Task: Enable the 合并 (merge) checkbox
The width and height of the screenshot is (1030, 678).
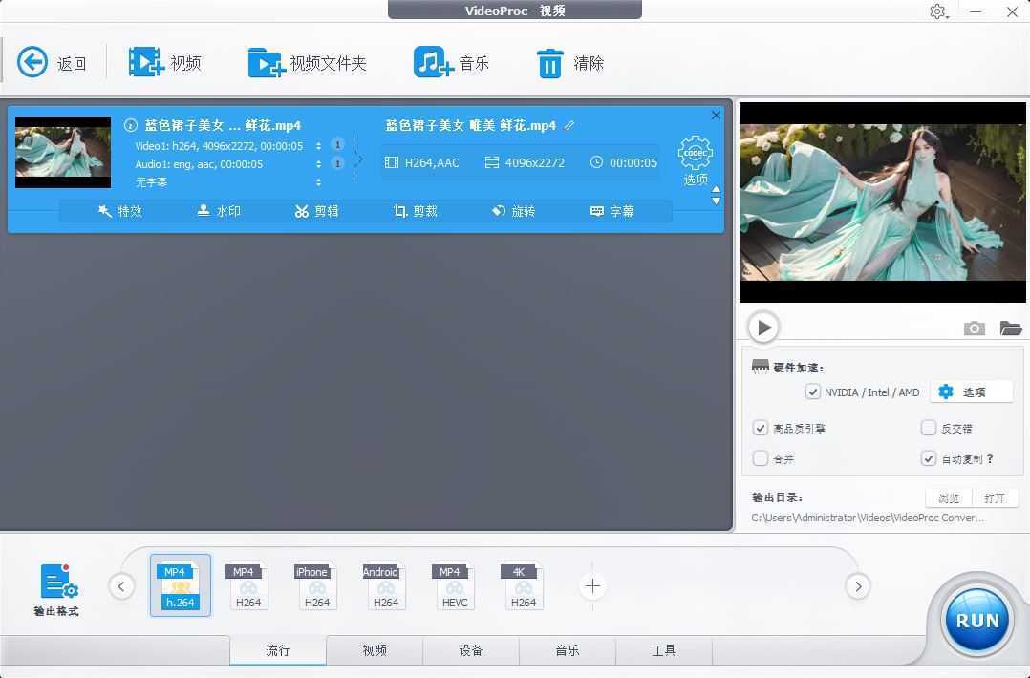Action: pyautogui.click(x=760, y=458)
